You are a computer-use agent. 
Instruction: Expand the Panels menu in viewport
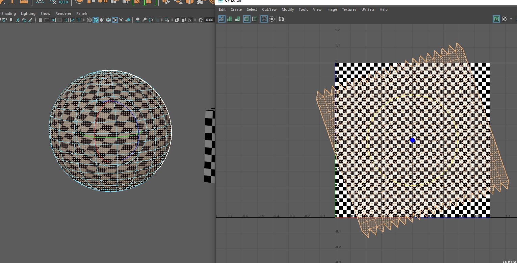(82, 14)
